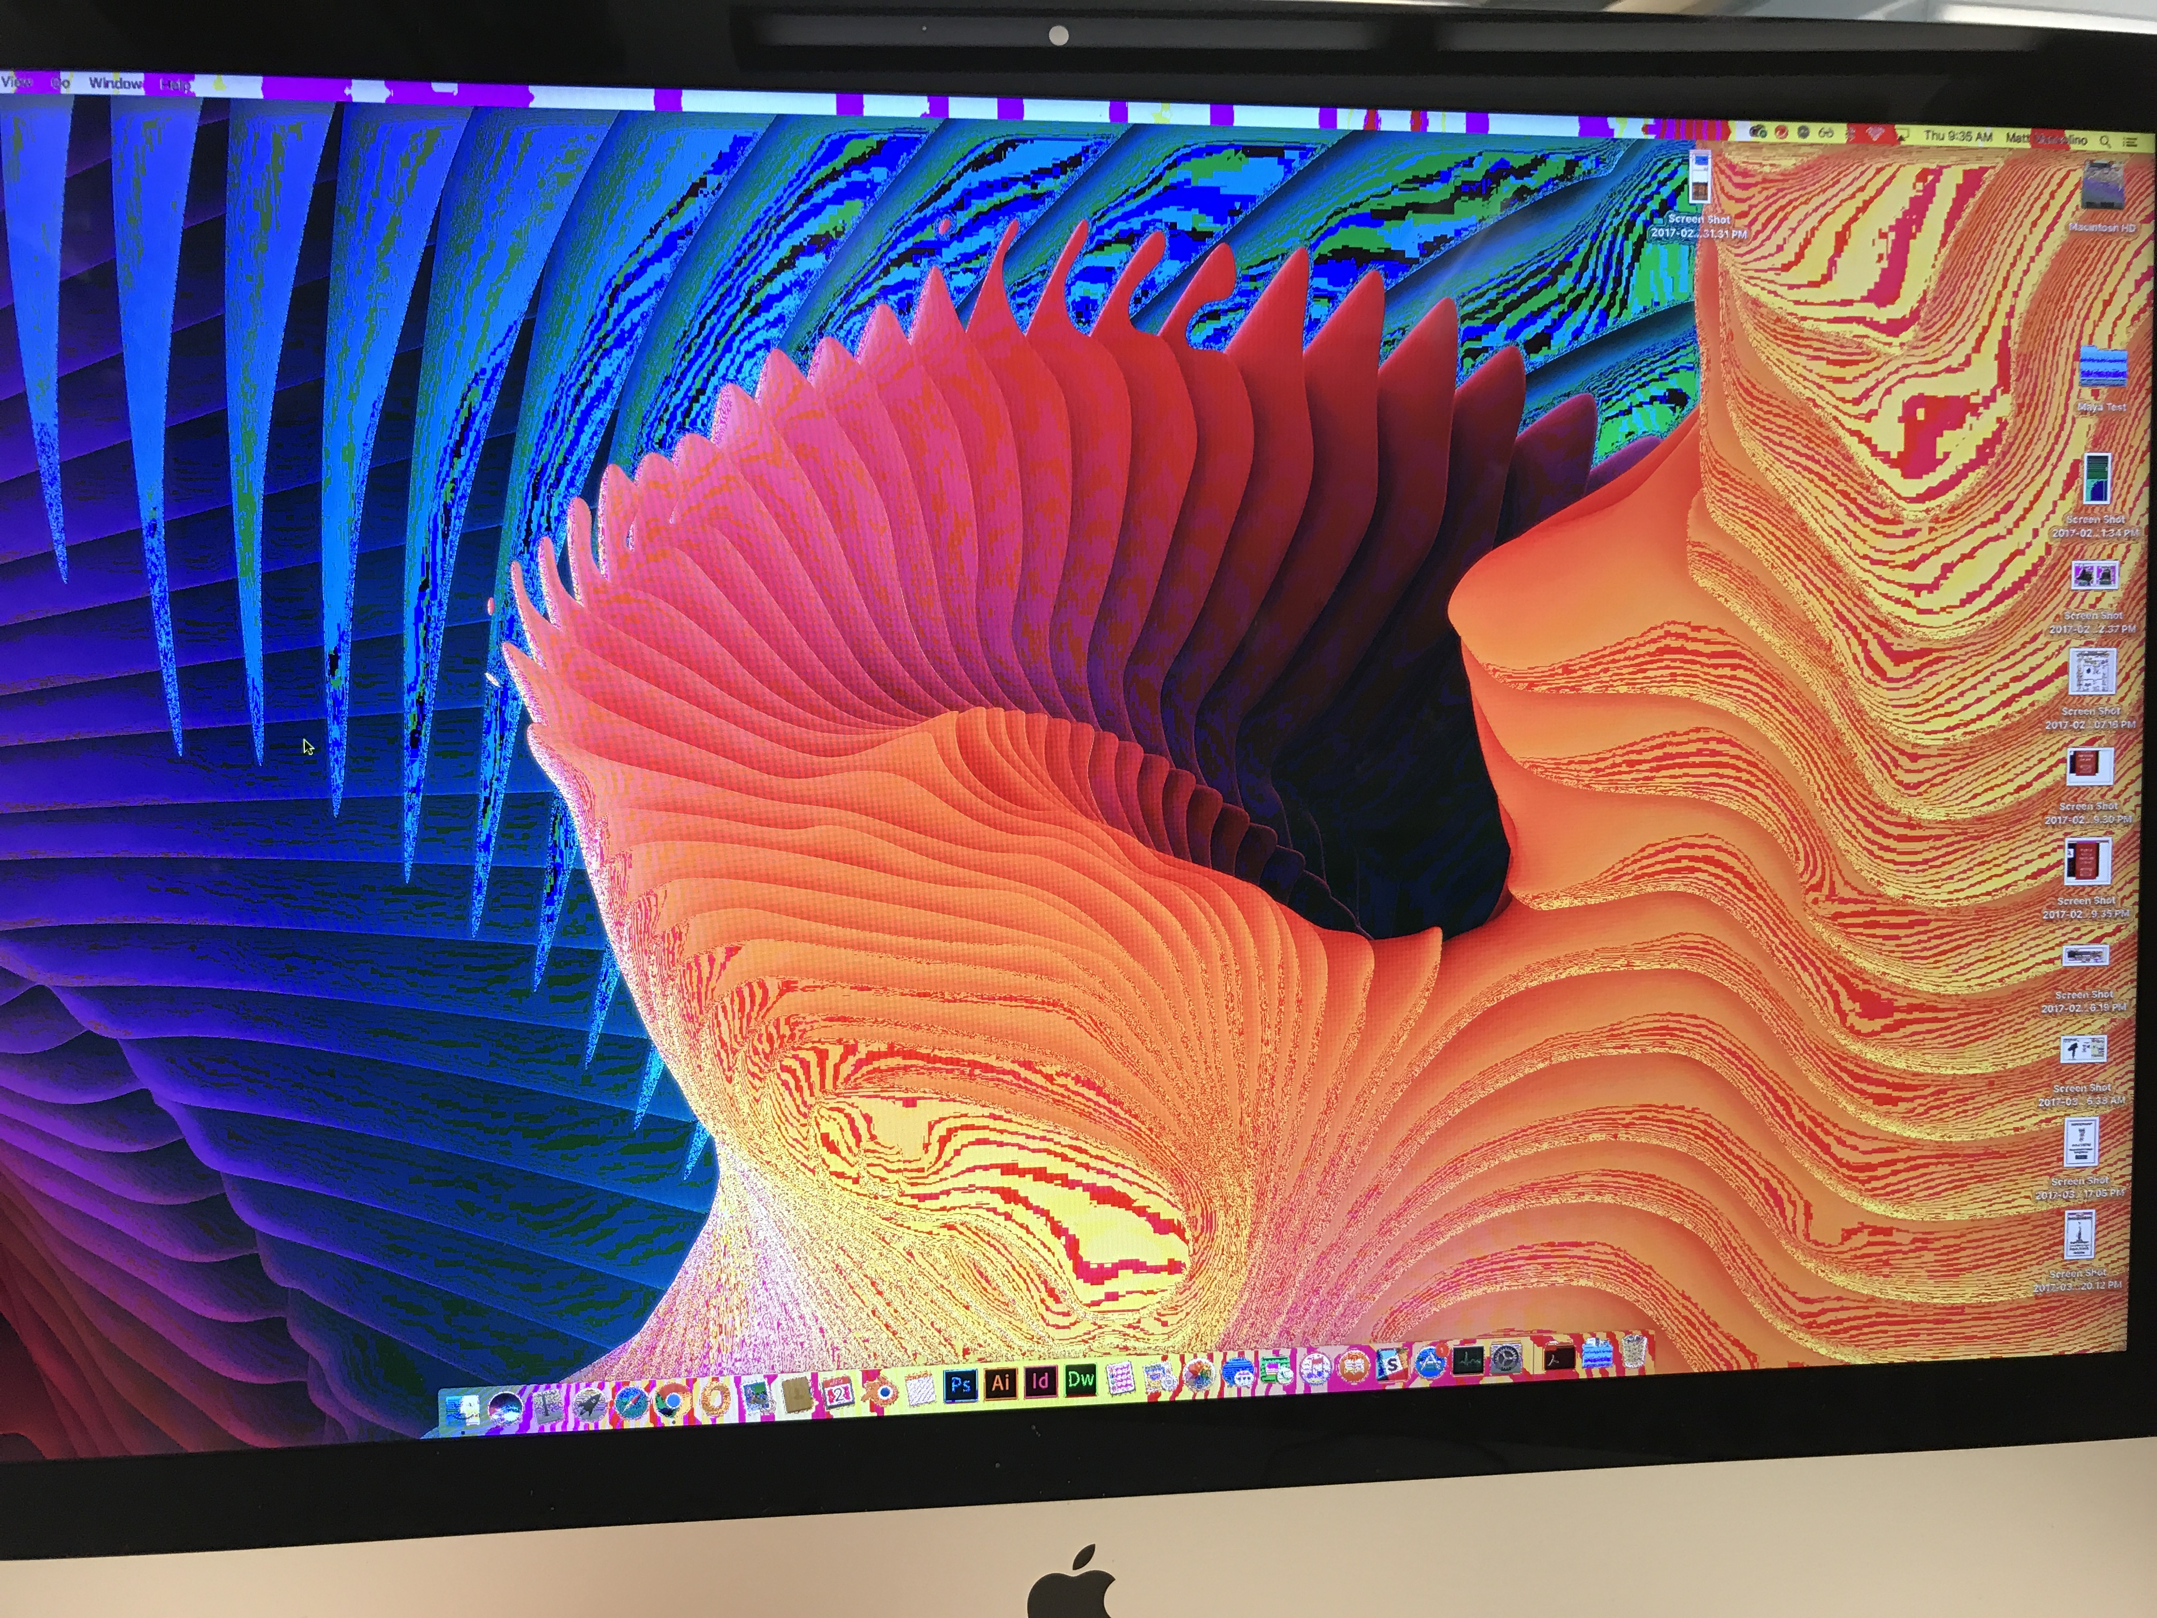This screenshot has width=2157, height=1618.
Task: Open the Window menu
Action: point(116,83)
